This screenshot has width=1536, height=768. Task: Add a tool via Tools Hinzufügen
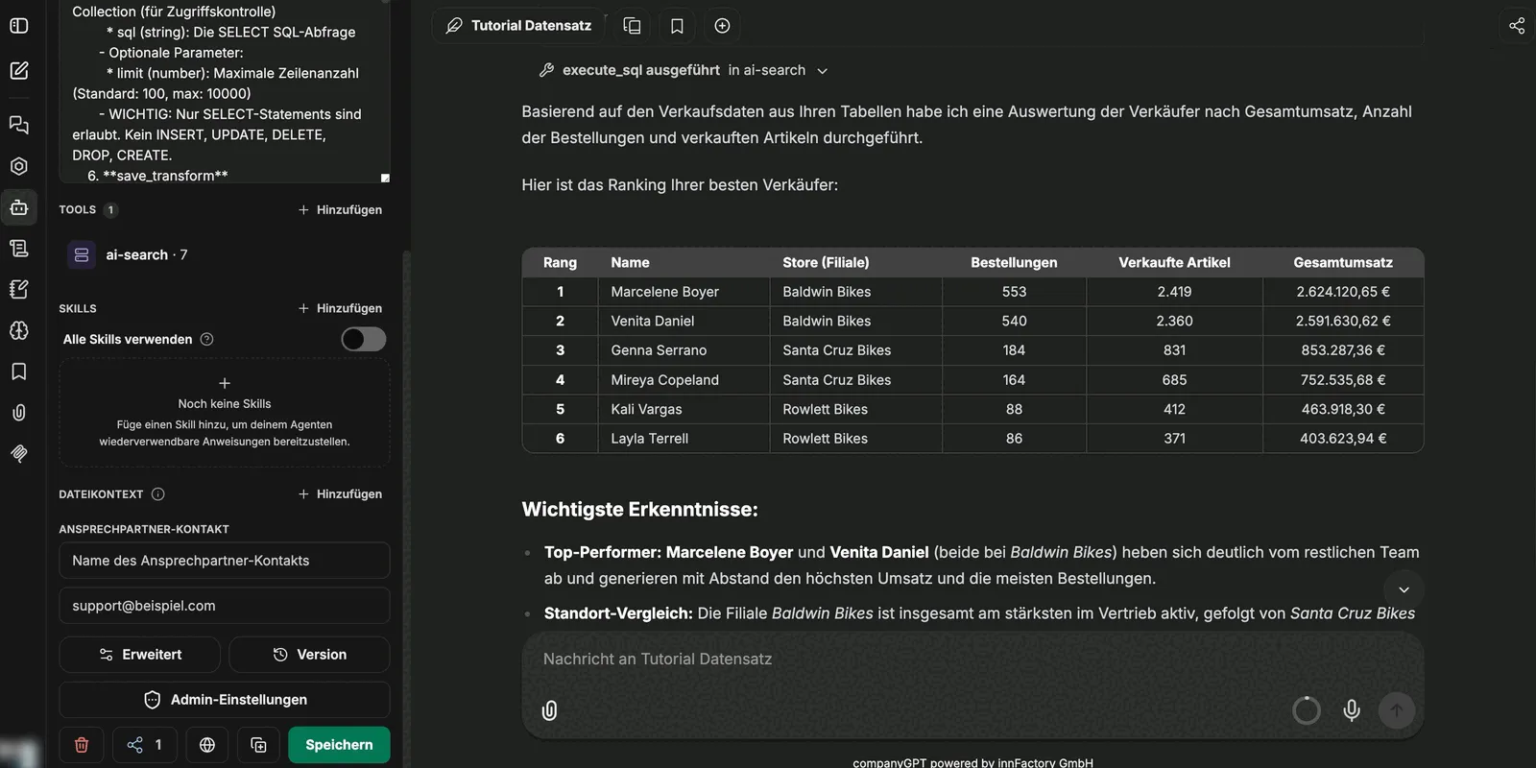(x=340, y=209)
